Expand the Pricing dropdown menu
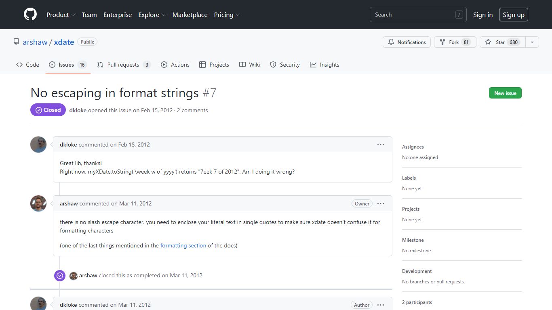 (227, 15)
